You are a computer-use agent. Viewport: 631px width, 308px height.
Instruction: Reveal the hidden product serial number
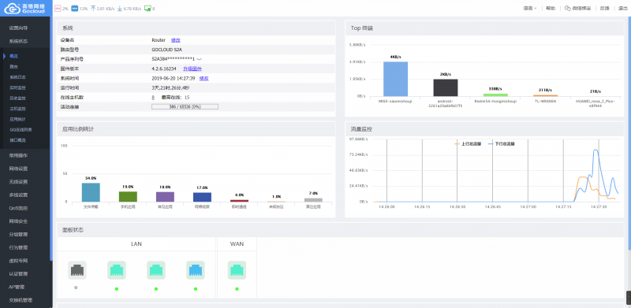click(200, 59)
